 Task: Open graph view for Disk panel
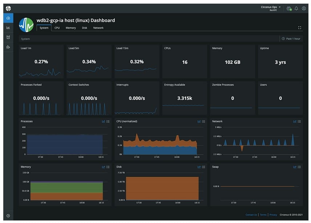point(199,167)
